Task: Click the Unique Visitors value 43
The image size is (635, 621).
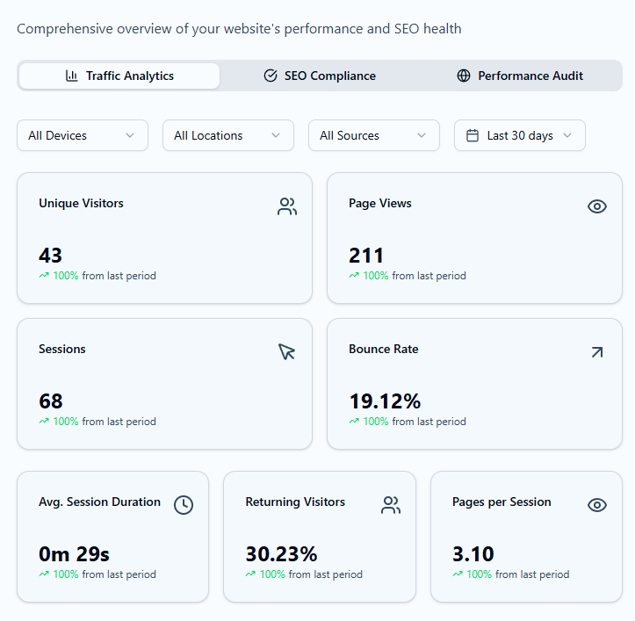Action: click(x=51, y=256)
